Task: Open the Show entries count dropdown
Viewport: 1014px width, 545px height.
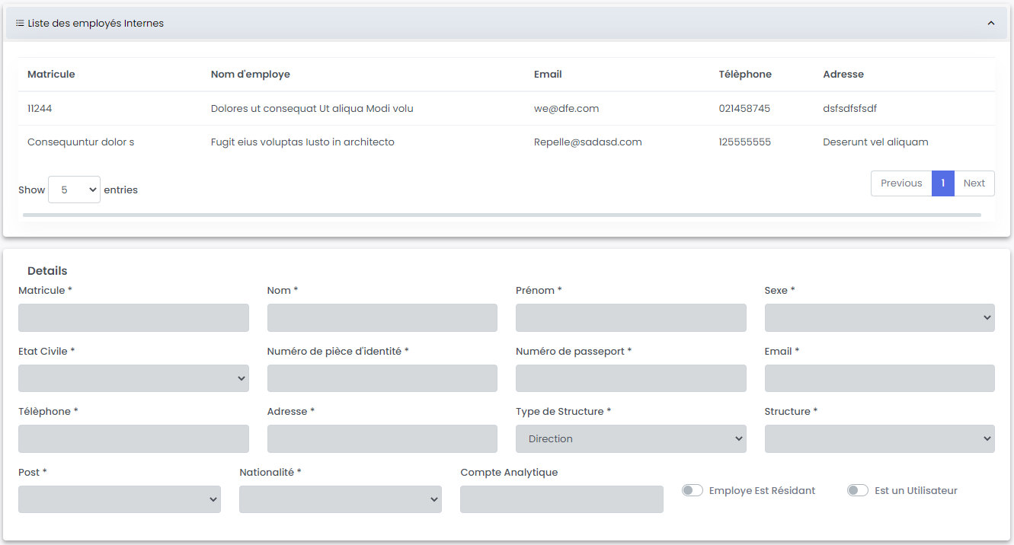Action: click(x=74, y=190)
